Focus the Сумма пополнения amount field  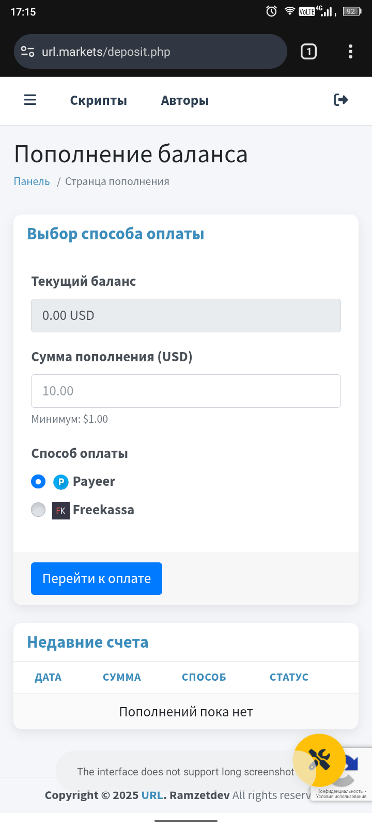click(186, 391)
